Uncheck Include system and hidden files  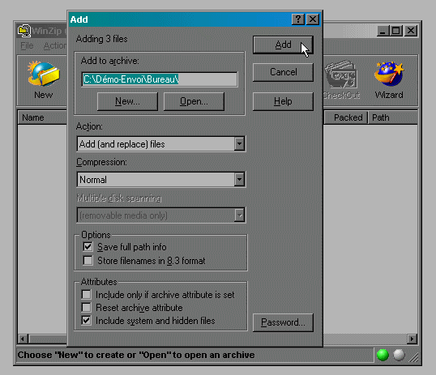pyautogui.click(x=86, y=321)
